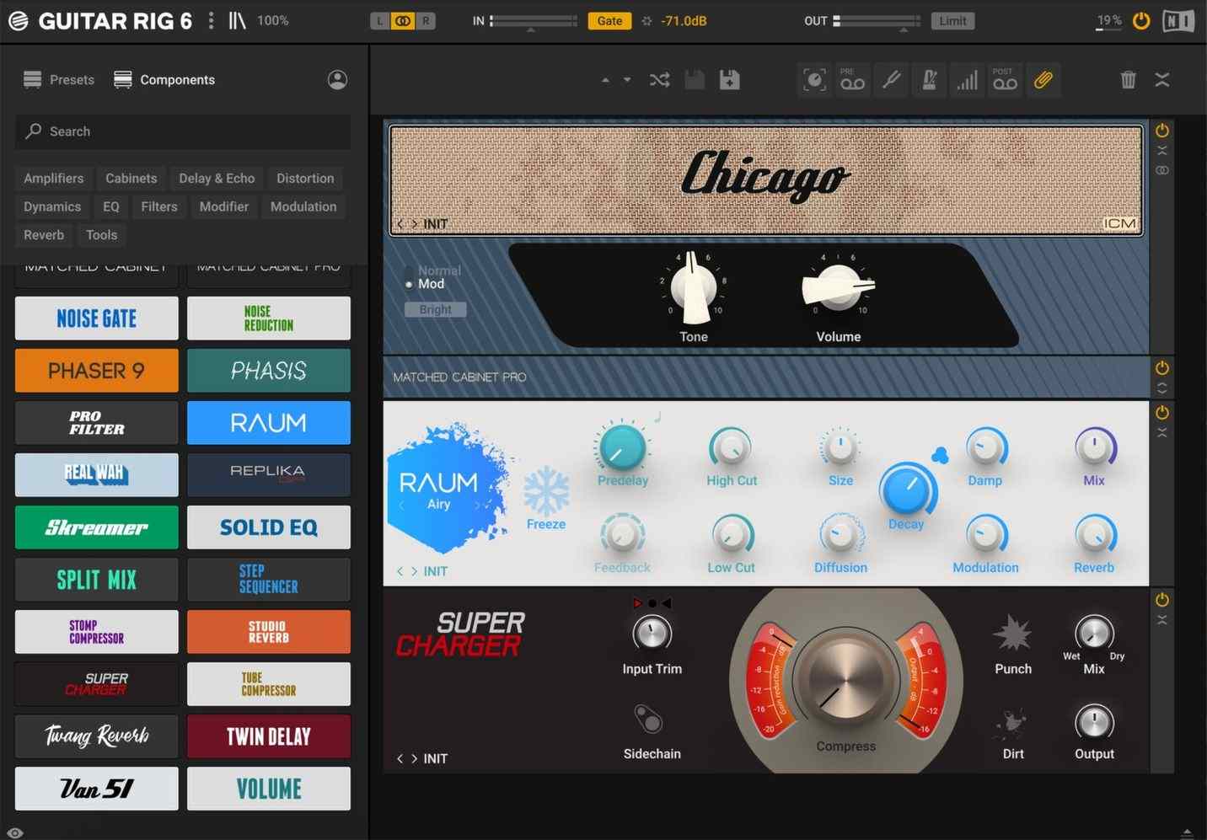Click the component Search field
Viewport: 1207px width, 840px height.
[183, 131]
